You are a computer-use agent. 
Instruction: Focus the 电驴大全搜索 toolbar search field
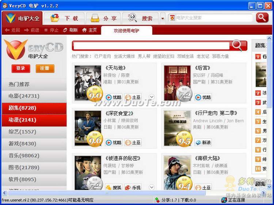[210, 18]
